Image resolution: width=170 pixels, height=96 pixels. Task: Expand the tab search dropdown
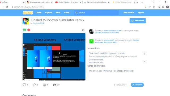click(154, 2)
